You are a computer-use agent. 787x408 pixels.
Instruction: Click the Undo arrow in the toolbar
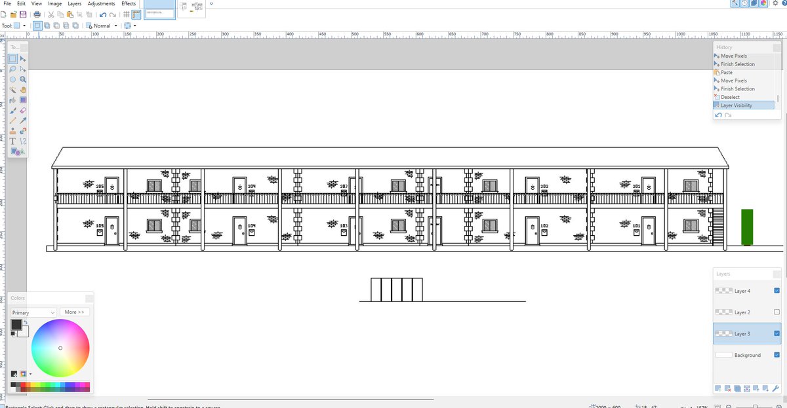(x=103, y=14)
